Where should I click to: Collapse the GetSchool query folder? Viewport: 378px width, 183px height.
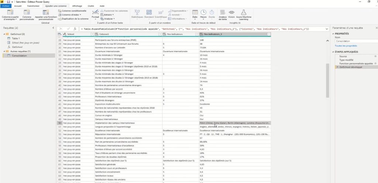[x=4, y=34]
